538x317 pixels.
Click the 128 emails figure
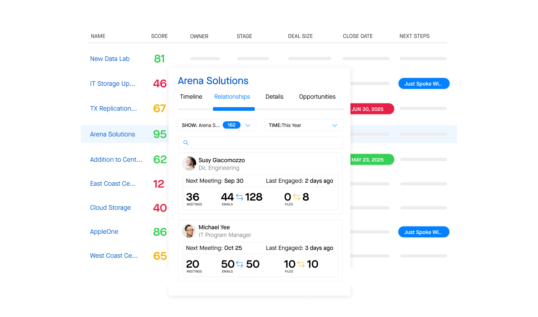pos(254,197)
